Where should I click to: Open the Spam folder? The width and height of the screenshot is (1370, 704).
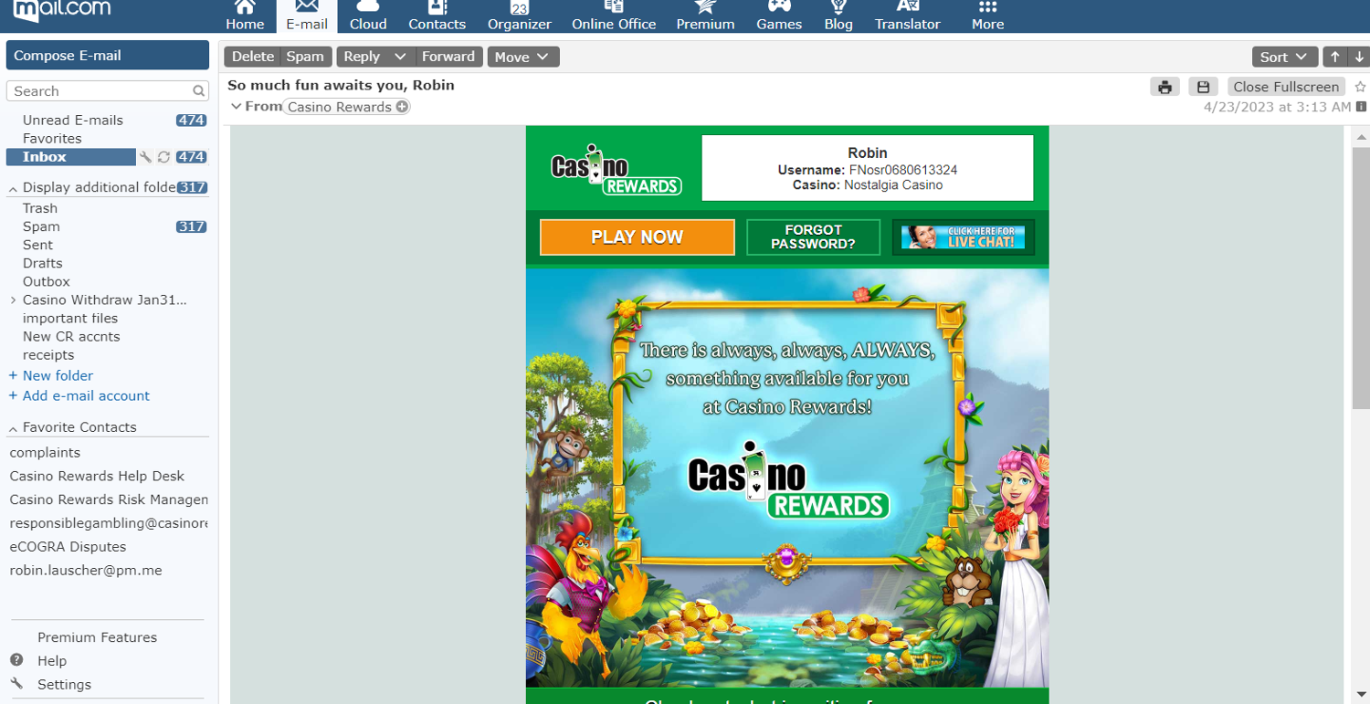[x=41, y=226]
